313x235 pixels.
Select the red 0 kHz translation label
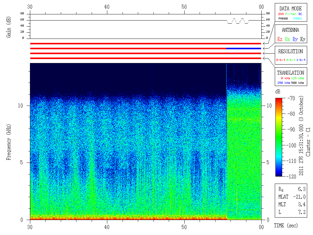tap(285, 78)
